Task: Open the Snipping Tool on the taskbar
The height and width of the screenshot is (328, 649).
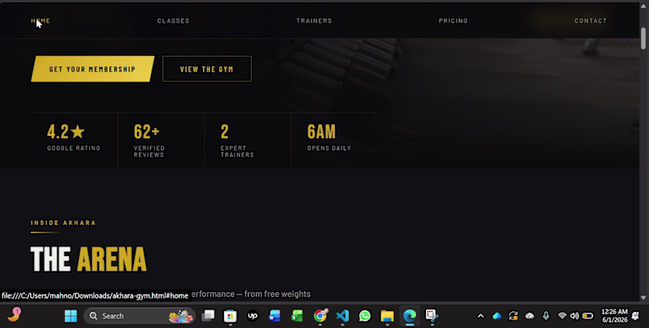Action: pyautogui.click(x=432, y=316)
